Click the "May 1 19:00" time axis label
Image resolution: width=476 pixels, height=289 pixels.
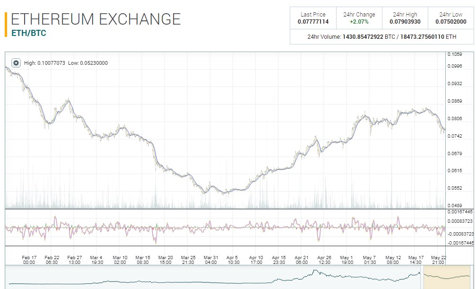(x=347, y=260)
